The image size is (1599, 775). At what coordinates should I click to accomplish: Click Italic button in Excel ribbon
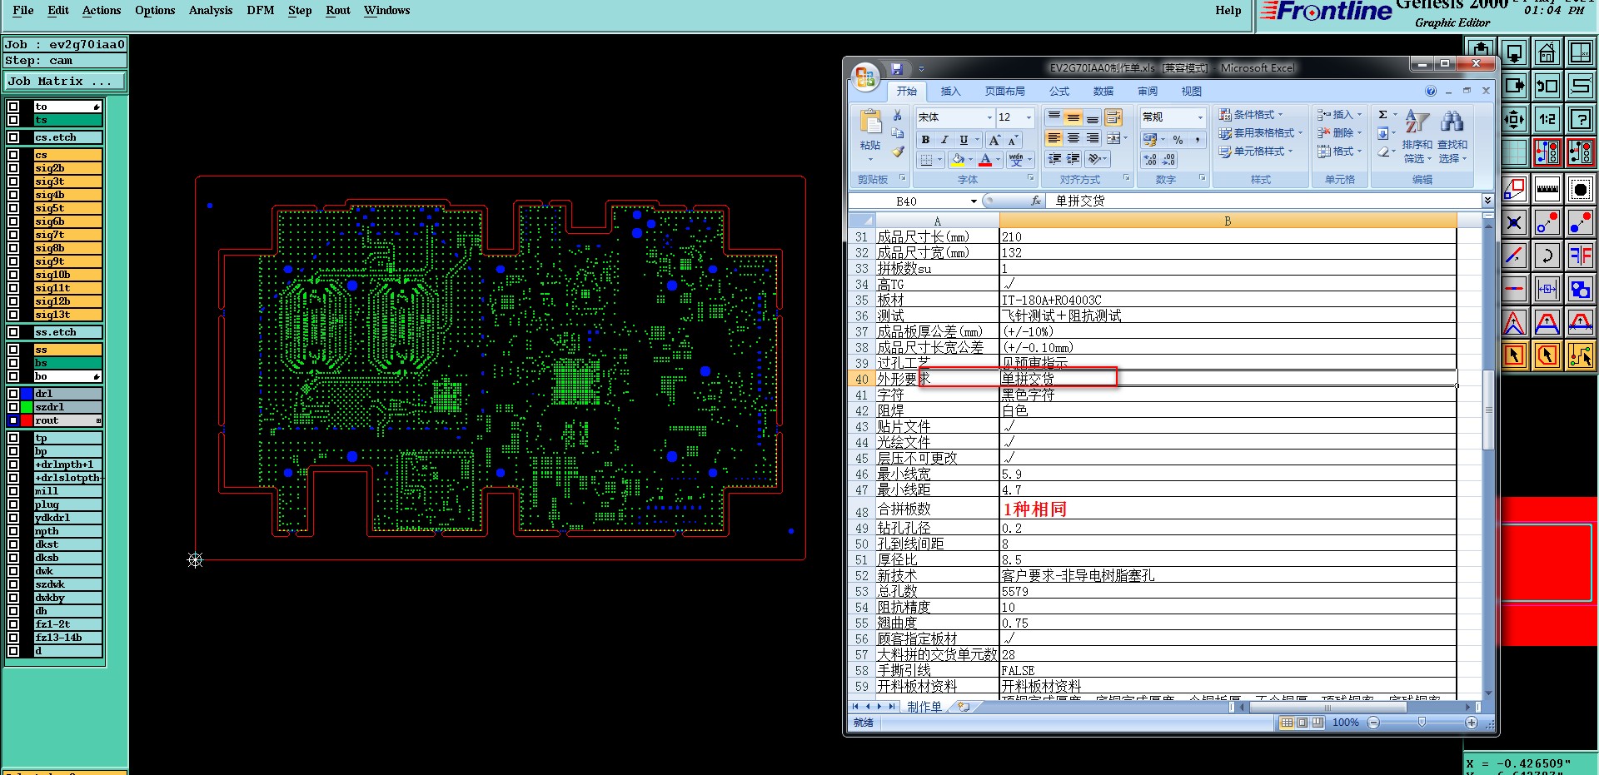[944, 140]
